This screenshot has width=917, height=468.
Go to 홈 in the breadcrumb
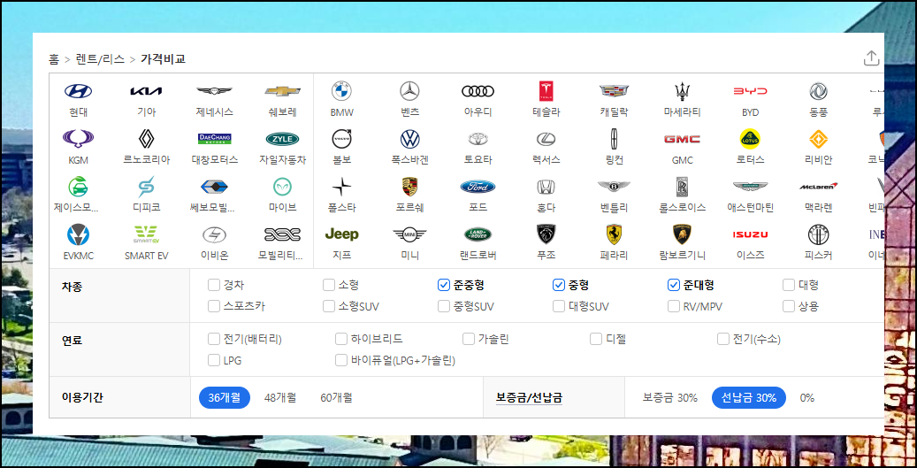click(54, 58)
